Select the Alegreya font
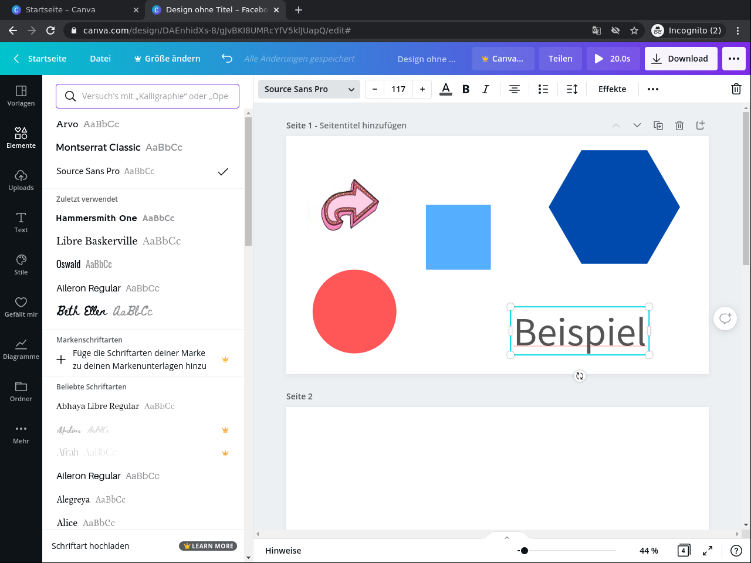The height and width of the screenshot is (563, 751). [x=143, y=500]
